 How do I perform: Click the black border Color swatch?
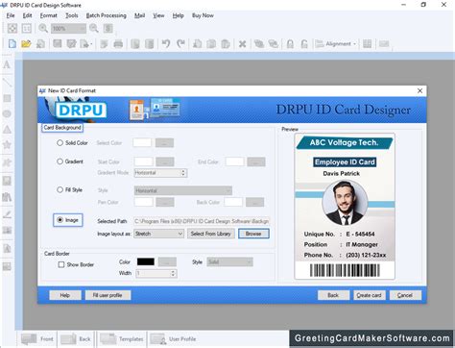[x=146, y=261]
